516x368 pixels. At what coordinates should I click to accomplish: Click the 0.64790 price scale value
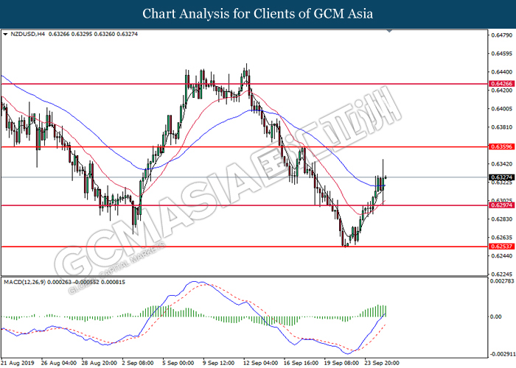501,35
